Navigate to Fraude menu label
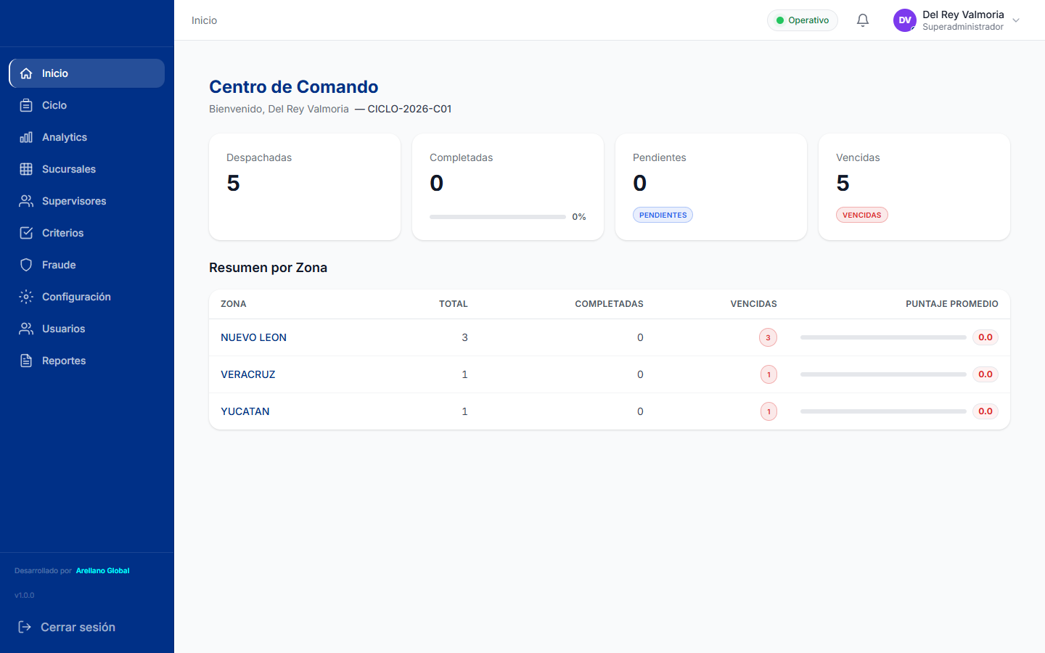Viewport: 1045px width, 653px height. click(59, 265)
